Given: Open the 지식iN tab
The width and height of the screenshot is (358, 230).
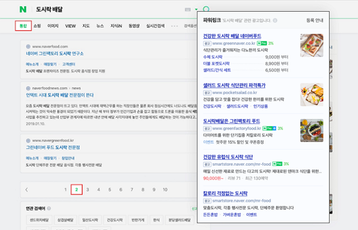Looking at the screenshot, I should 116,26.
